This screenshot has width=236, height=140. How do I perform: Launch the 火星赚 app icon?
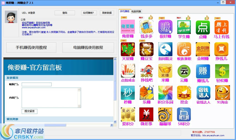point(128,49)
